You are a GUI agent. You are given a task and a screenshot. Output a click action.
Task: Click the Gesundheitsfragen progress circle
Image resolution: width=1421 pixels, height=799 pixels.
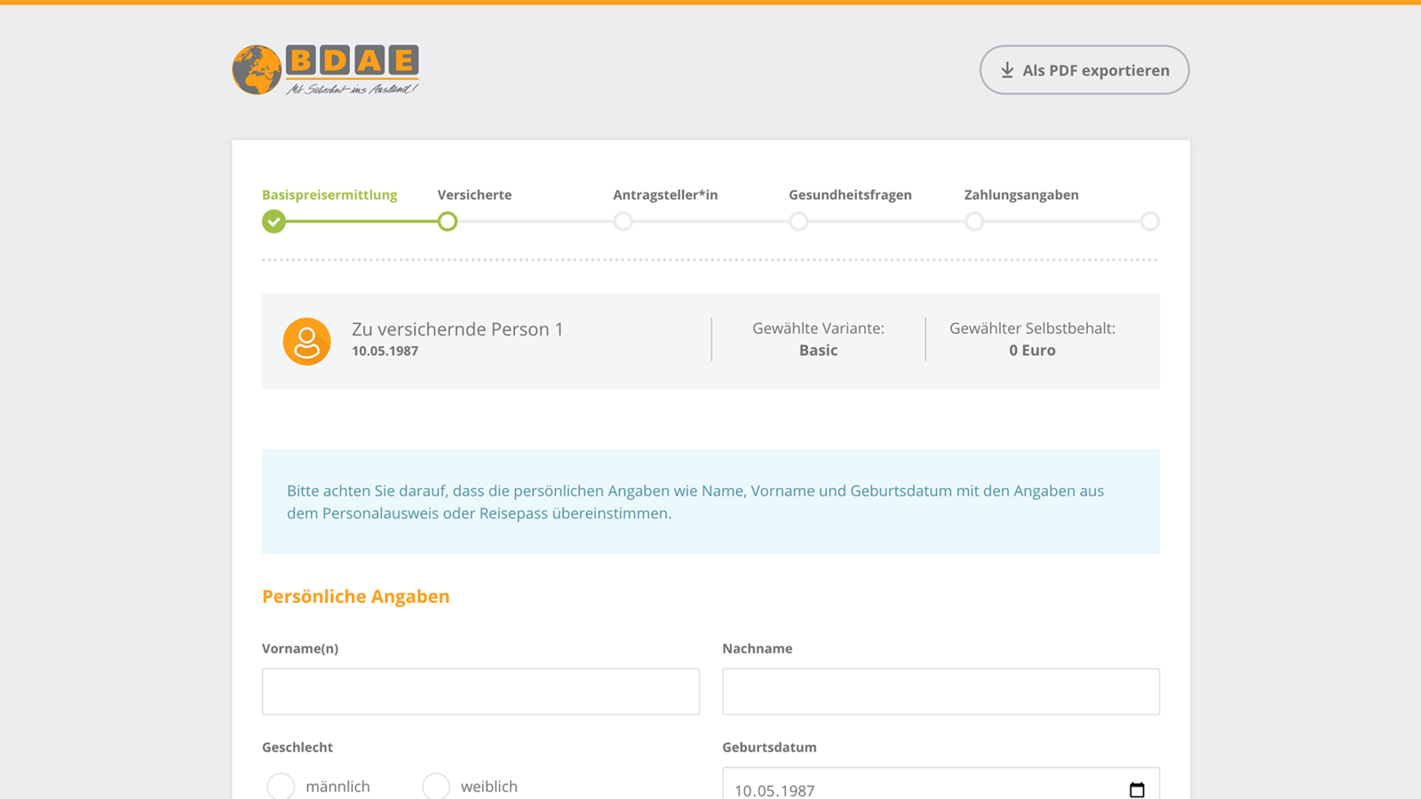tap(798, 221)
